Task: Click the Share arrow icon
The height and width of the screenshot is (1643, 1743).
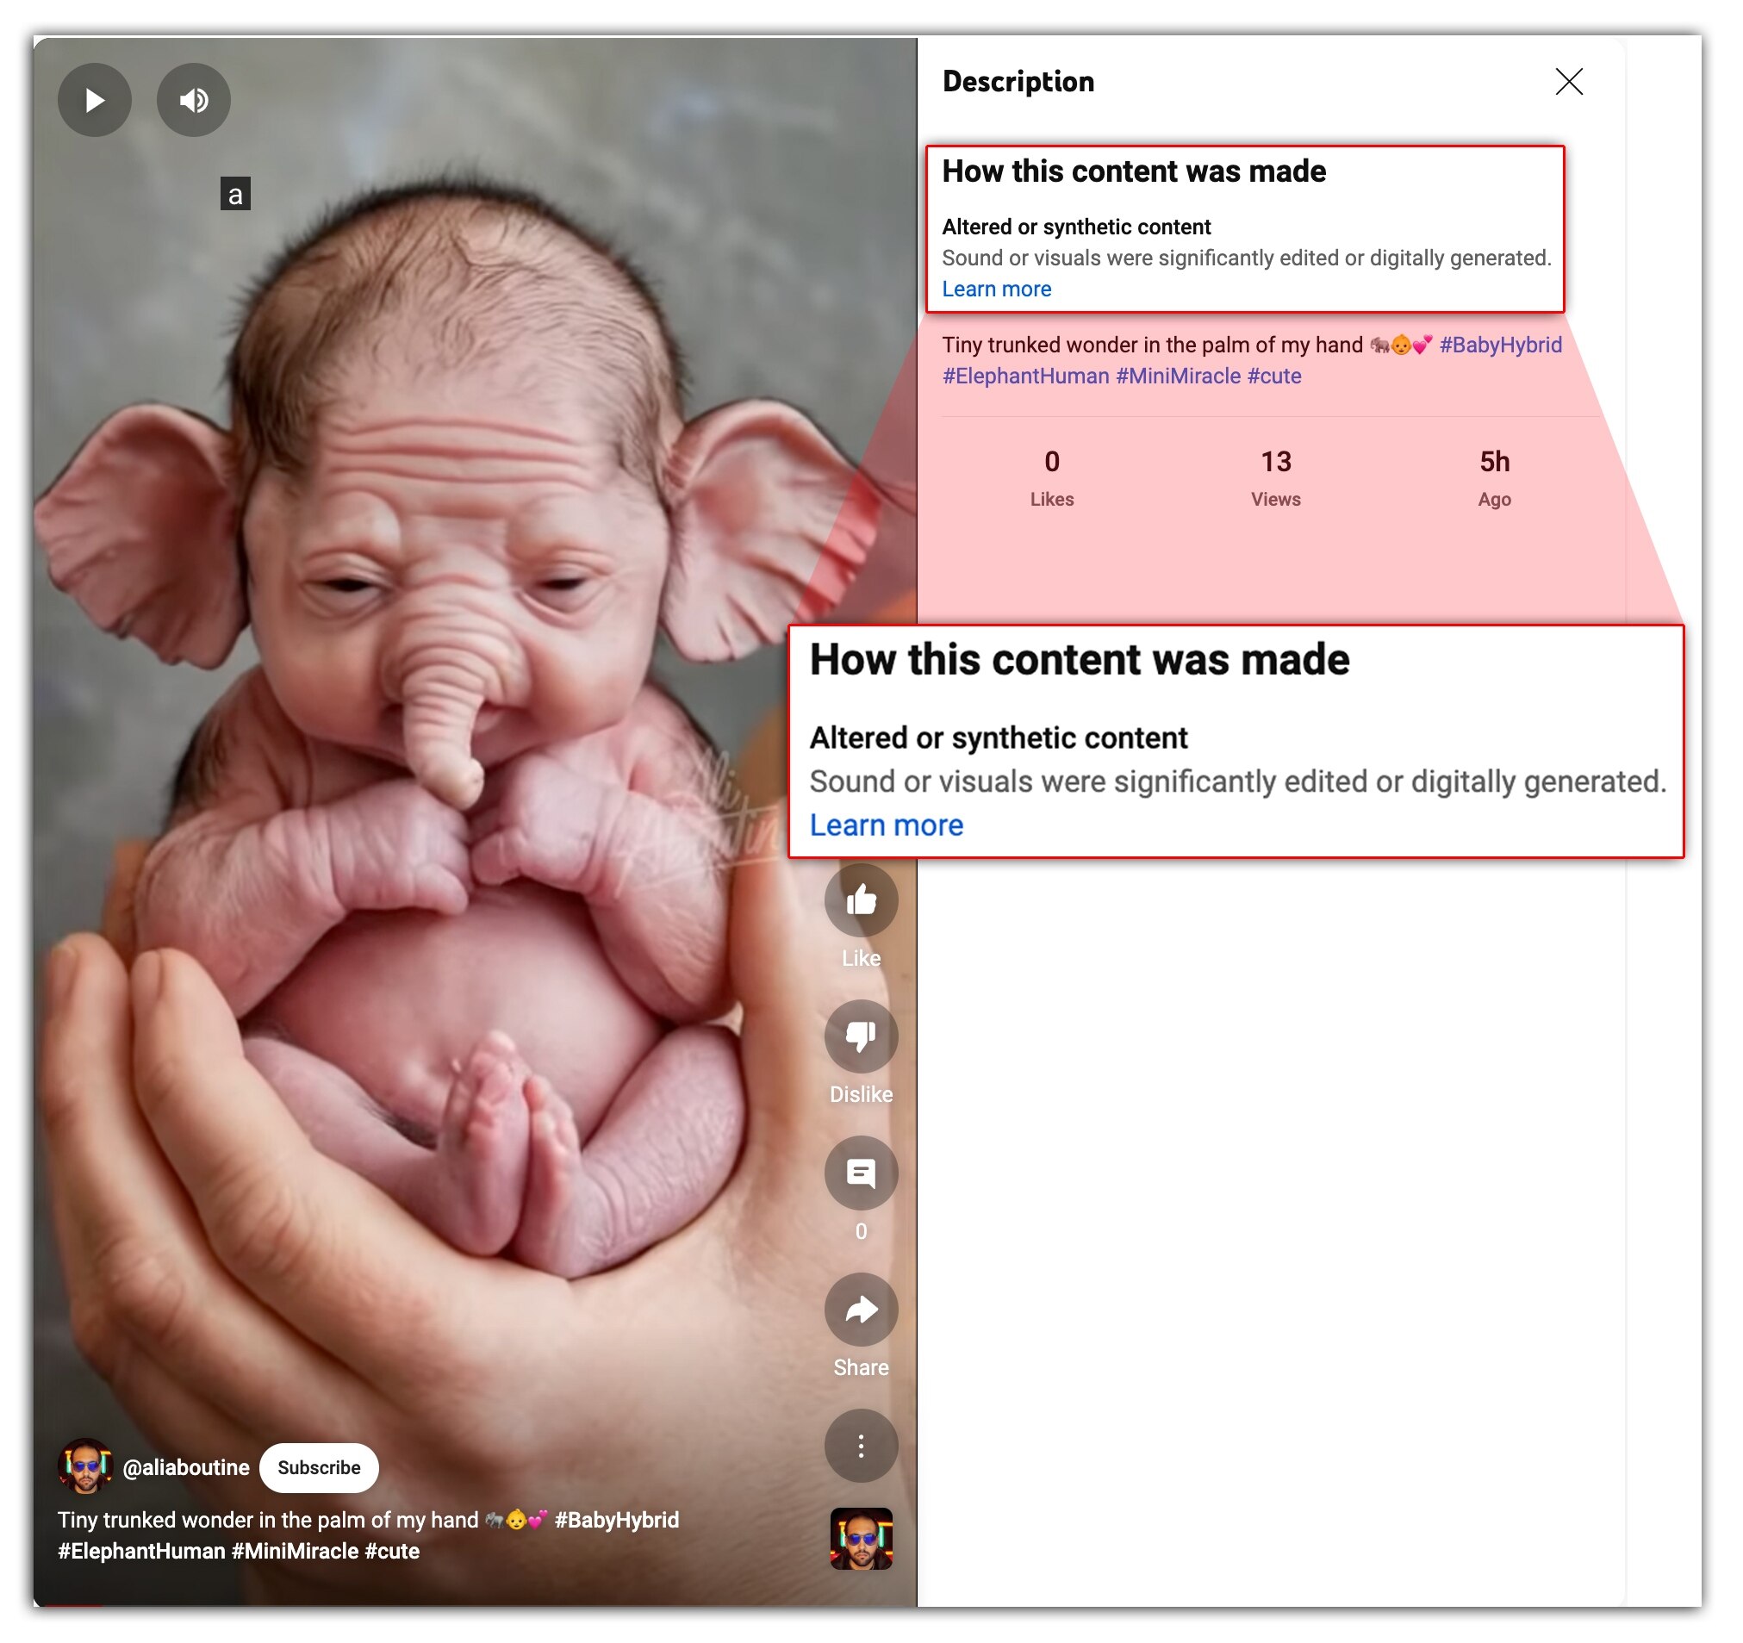Action: pos(861,1310)
